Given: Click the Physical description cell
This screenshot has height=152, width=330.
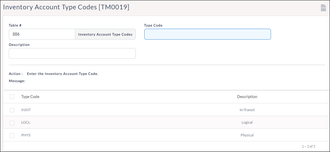Looking at the screenshot, I should (x=247, y=135).
